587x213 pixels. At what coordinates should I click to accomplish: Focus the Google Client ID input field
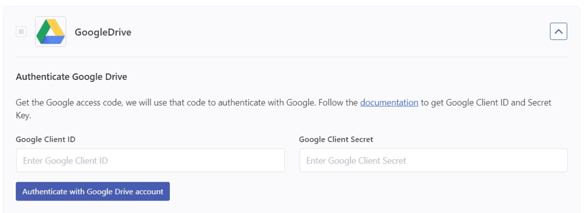pyautogui.click(x=150, y=161)
